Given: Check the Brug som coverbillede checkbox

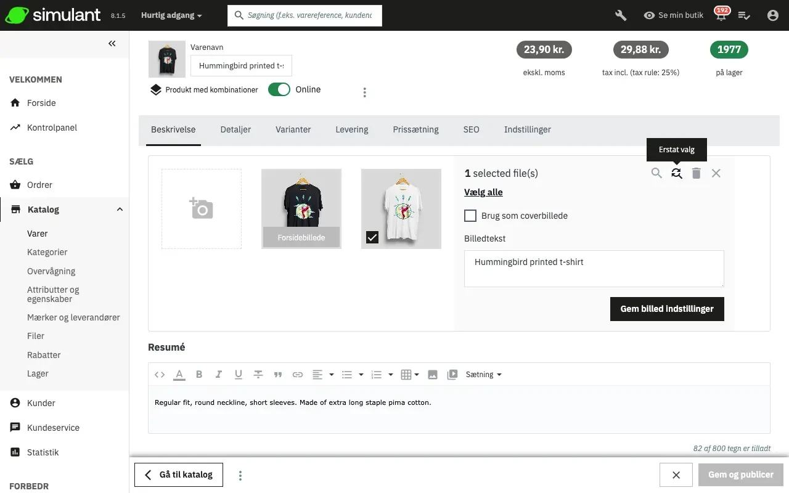Looking at the screenshot, I should click(470, 216).
